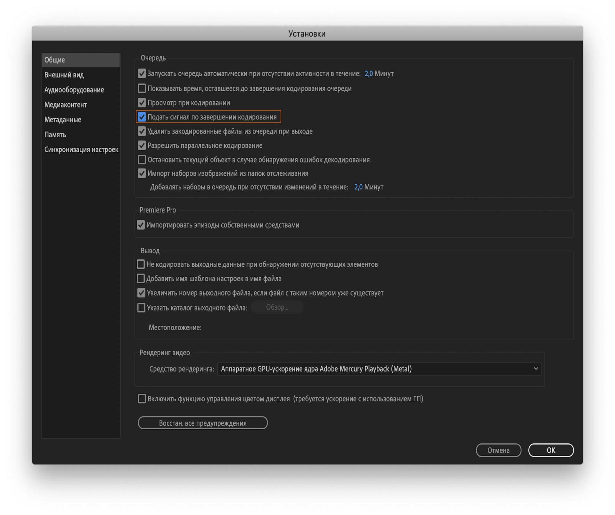Open 'Аудиооборудование' settings section
Viewport: 615px width, 515px height.
[74, 90]
